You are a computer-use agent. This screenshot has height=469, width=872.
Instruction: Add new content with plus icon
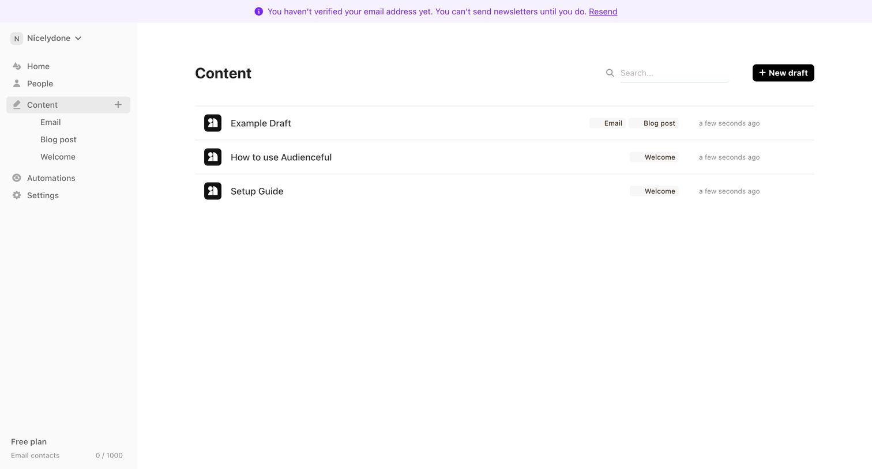pyautogui.click(x=118, y=104)
